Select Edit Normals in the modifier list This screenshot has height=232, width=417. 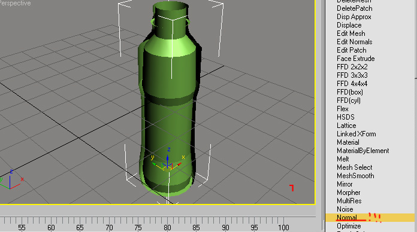click(355, 42)
